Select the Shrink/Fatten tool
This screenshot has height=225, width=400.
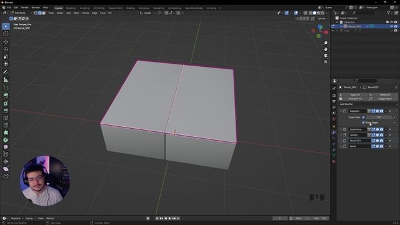click(6, 161)
